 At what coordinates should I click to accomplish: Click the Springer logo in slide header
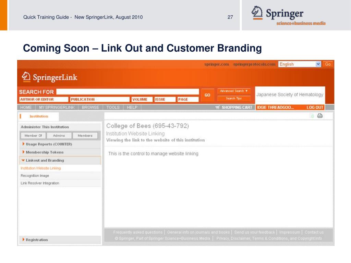coord(288,16)
